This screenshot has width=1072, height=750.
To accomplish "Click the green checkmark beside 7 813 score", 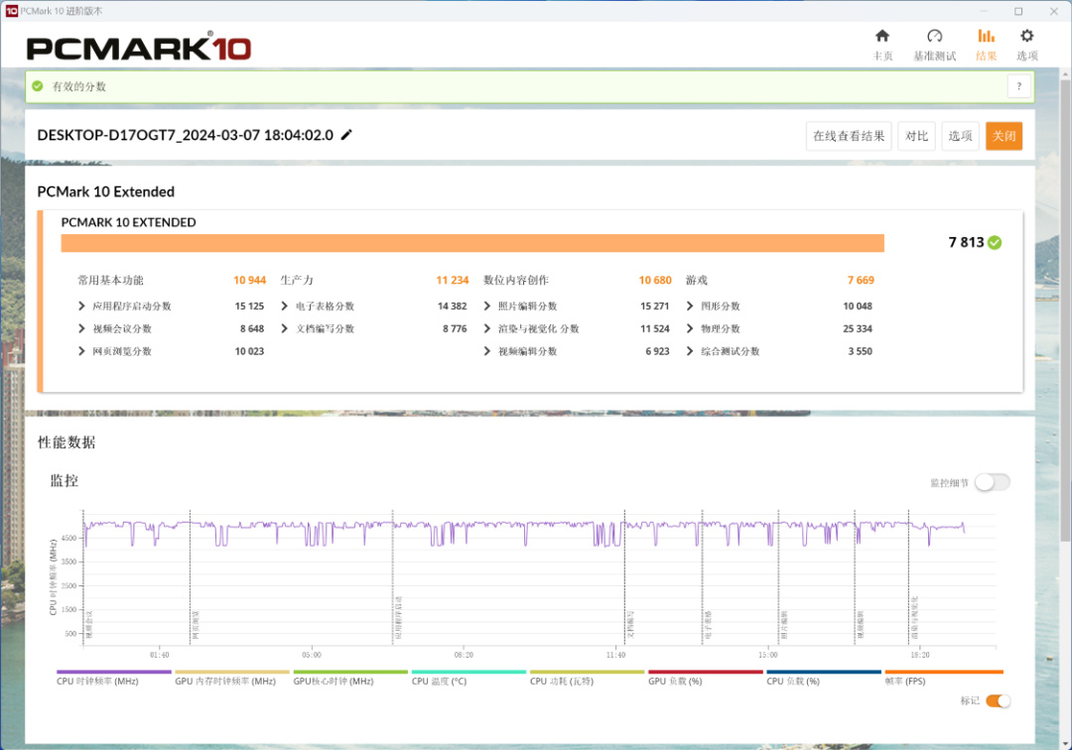I will 995,242.
